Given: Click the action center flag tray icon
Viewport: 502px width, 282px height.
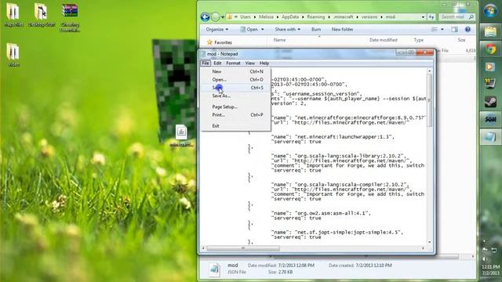Looking at the screenshot, I should pos(486,250).
